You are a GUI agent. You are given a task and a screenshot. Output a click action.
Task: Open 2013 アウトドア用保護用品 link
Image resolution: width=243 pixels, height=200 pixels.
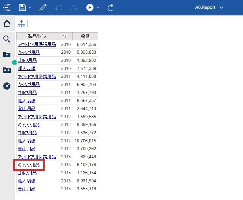[x=37, y=157]
